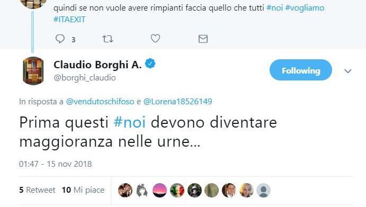Viewport: 366px width, 207px height.
Task: Open the @borghi_claudio handle
Action: click(x=85, y=78)
